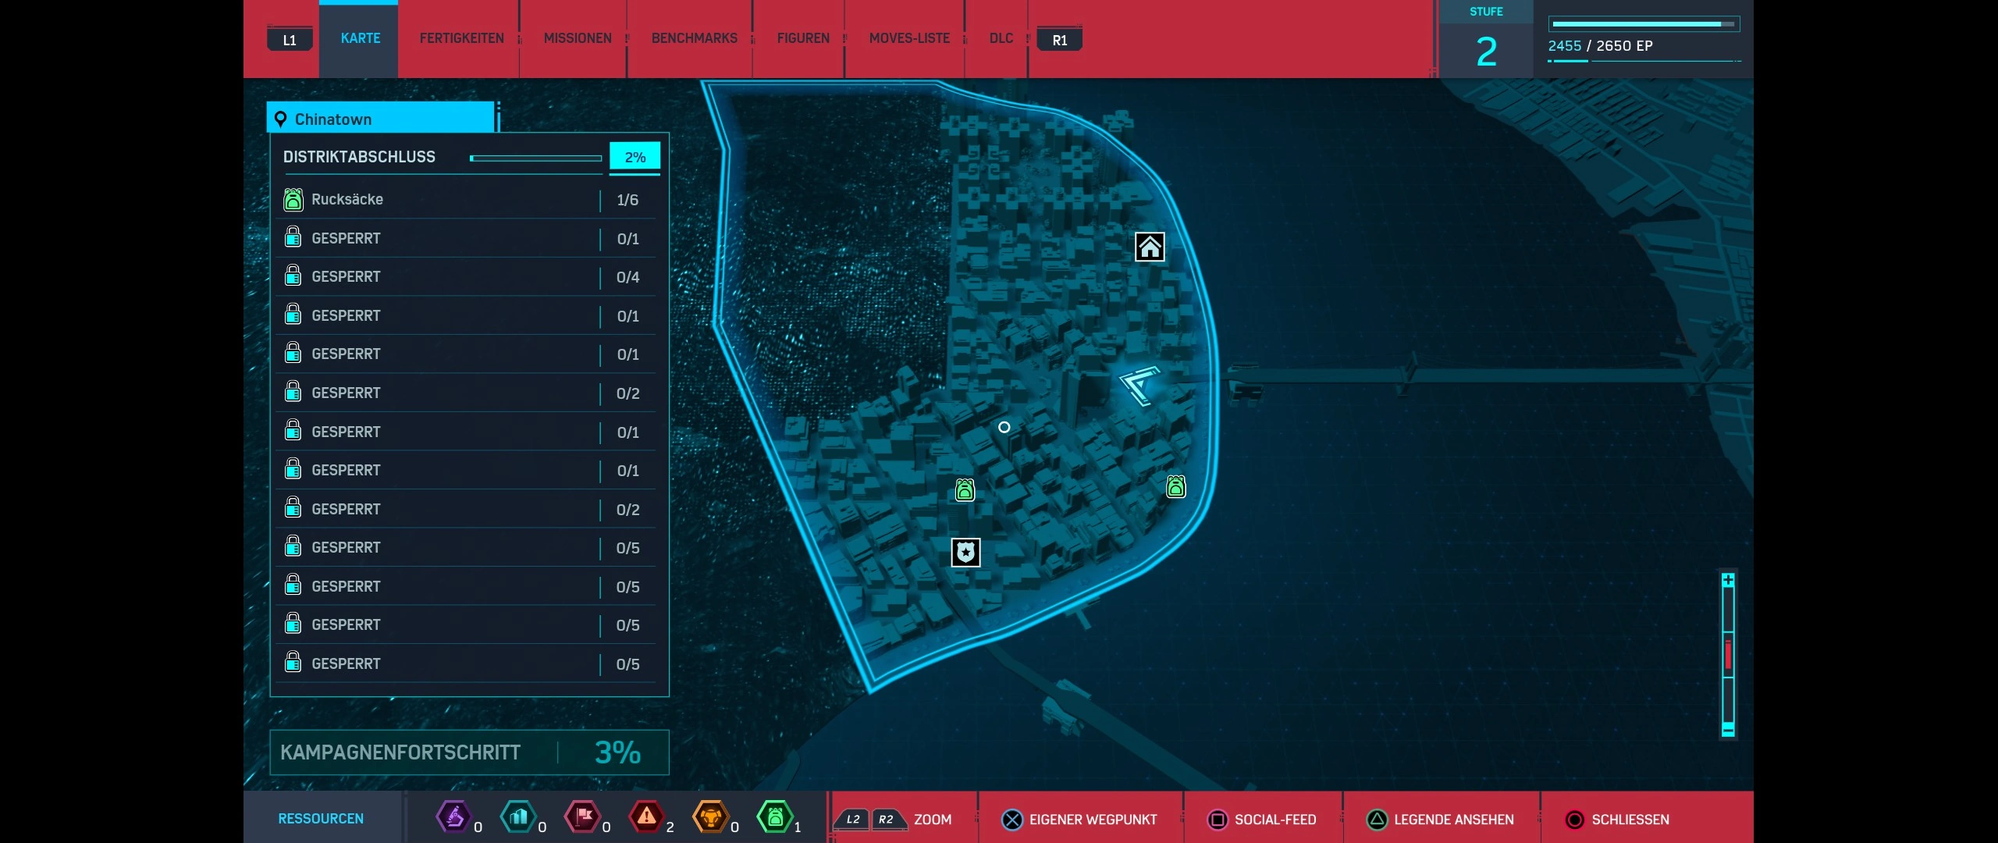Click the triangle button for LEGENDE ANSEHEN
1998x843 pixels.
tap(1378, 820)
